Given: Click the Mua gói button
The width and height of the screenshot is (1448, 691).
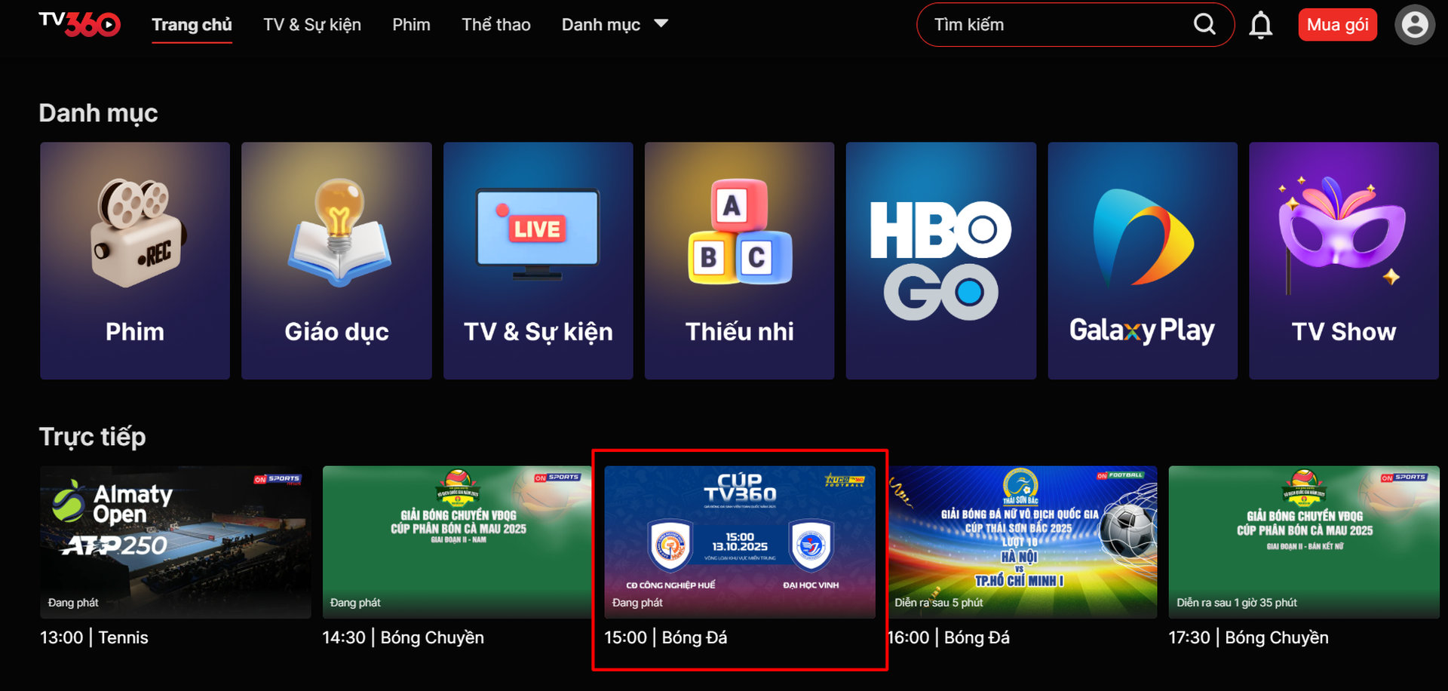Looking at the screenshot, I should pyautogui.click(x=1337, y=25).
